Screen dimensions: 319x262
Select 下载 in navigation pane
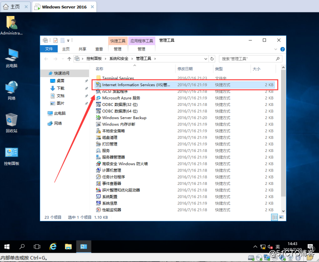61,88
